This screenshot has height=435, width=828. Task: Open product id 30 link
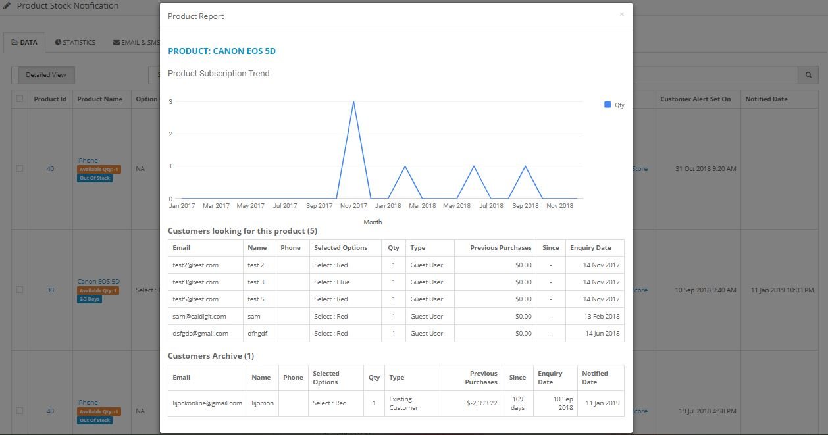(x=50, y=290)
